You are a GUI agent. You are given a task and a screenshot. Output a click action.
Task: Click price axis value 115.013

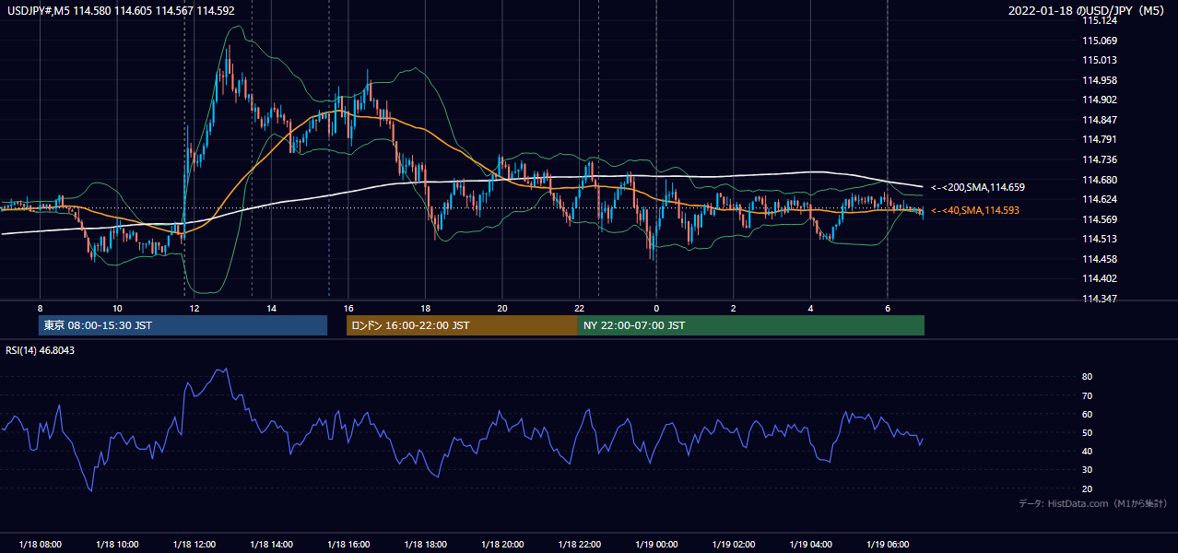click(x=1099, y=61)
